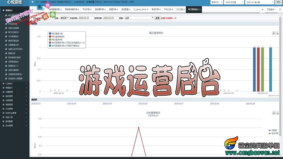Image resolution: width=283 pixels, height=159 pixels.
Task: Close the GM工具 tab with its x
Action: tap(184, 9)
